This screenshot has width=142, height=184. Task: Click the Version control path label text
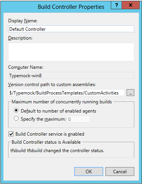(x=52, y=85)
